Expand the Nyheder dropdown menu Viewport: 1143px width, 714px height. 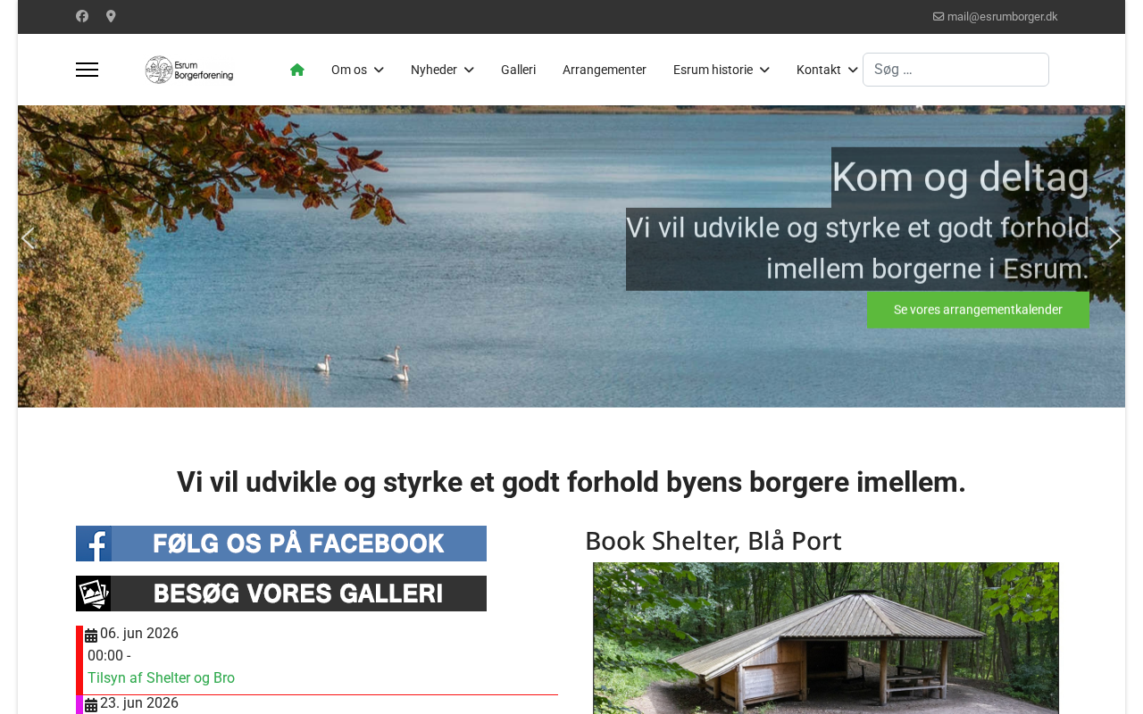click(x=442, y=70)
